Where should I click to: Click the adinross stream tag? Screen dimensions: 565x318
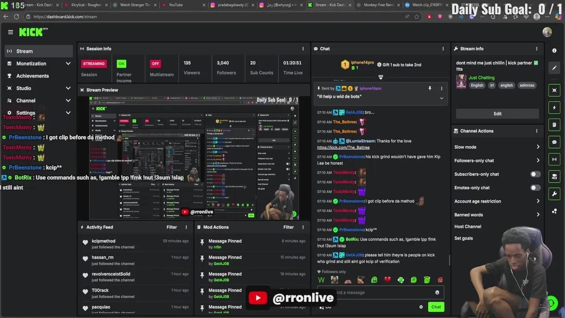[527, 86]
